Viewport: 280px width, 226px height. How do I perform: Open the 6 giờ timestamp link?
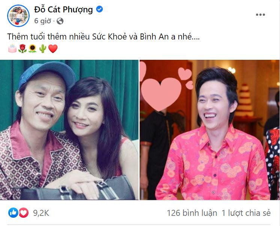pos(42,21)
